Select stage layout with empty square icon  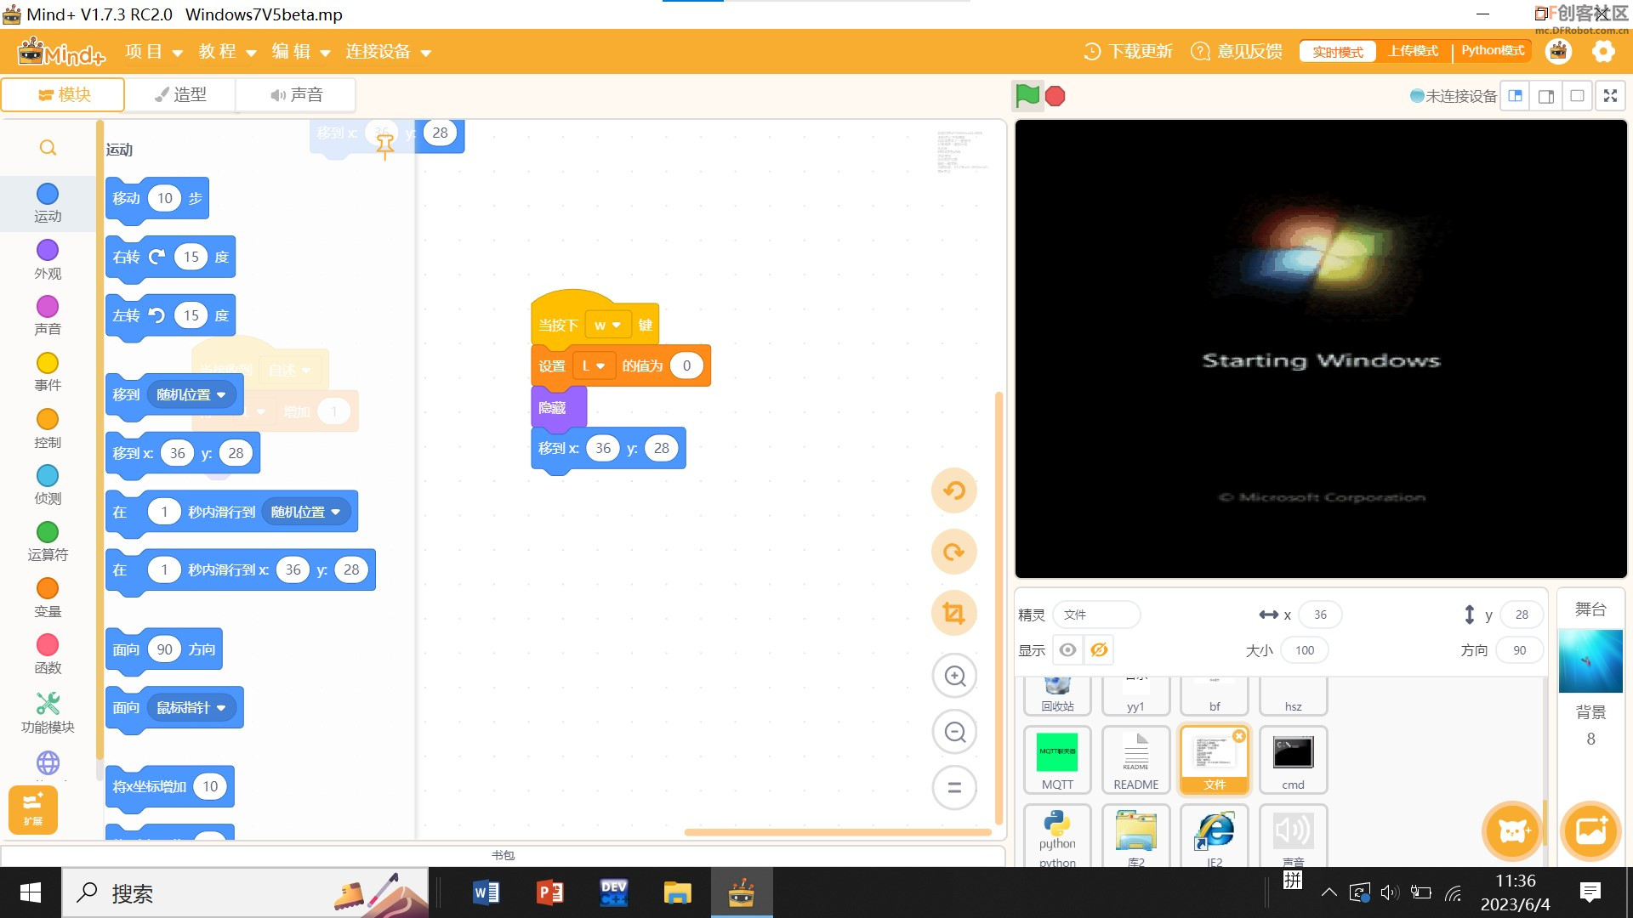pyautogui.click(x=1577, y=96)
